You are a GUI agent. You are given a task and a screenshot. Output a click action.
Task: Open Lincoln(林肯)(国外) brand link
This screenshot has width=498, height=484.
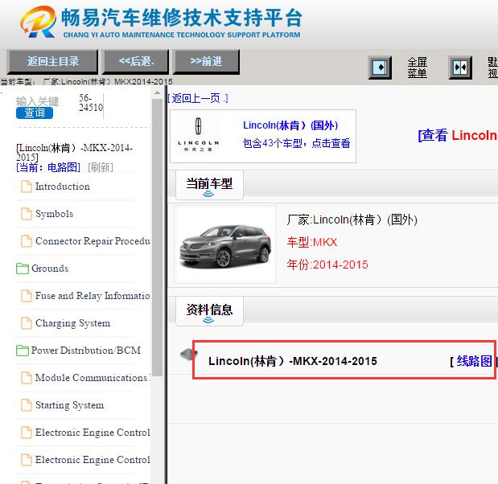[x=290, y=125]
